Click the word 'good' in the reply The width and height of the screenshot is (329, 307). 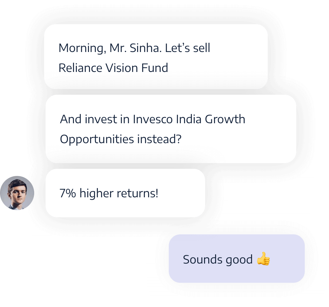pyautogui.click(x=239, y=260)
